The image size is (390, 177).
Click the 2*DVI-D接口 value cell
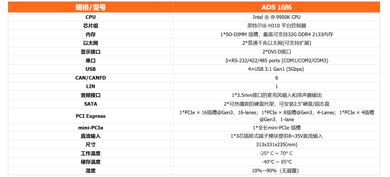click(277, 52)
